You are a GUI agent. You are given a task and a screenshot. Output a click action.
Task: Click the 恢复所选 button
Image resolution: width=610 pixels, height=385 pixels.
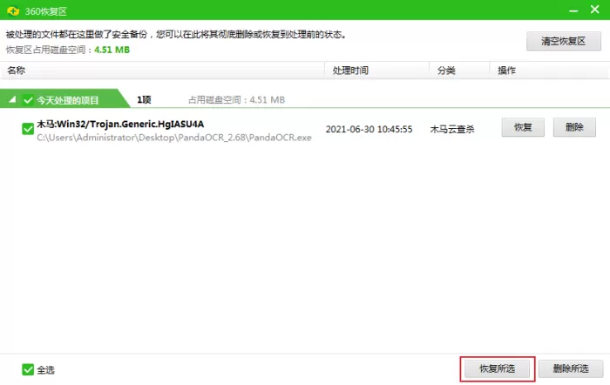tap(498, 368)
